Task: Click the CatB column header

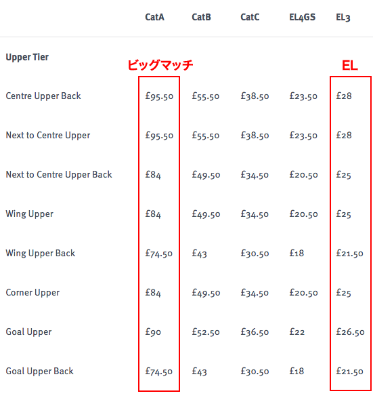Action: (201, 17)
